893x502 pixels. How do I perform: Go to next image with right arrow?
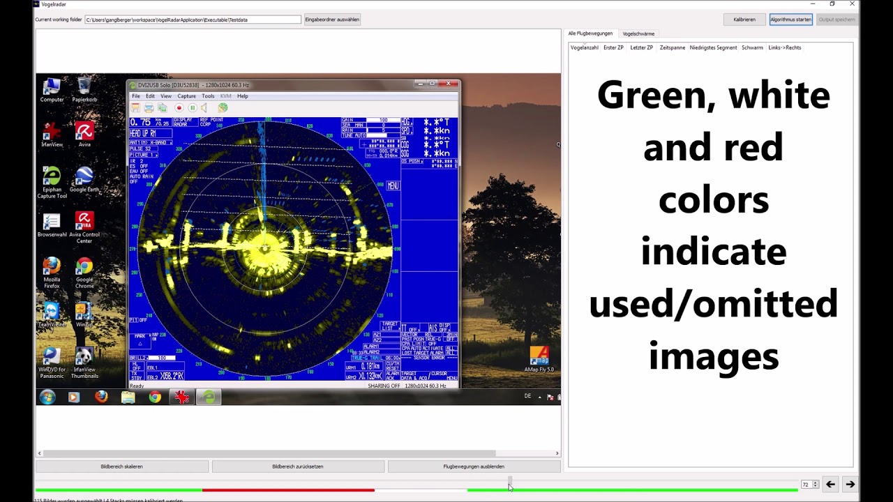point(850,485)
